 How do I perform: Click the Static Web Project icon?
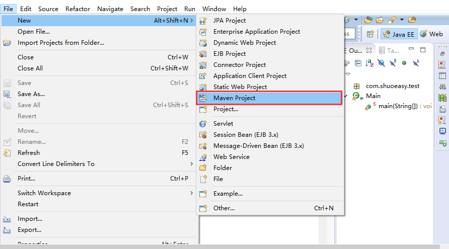[x=203, y=87]
